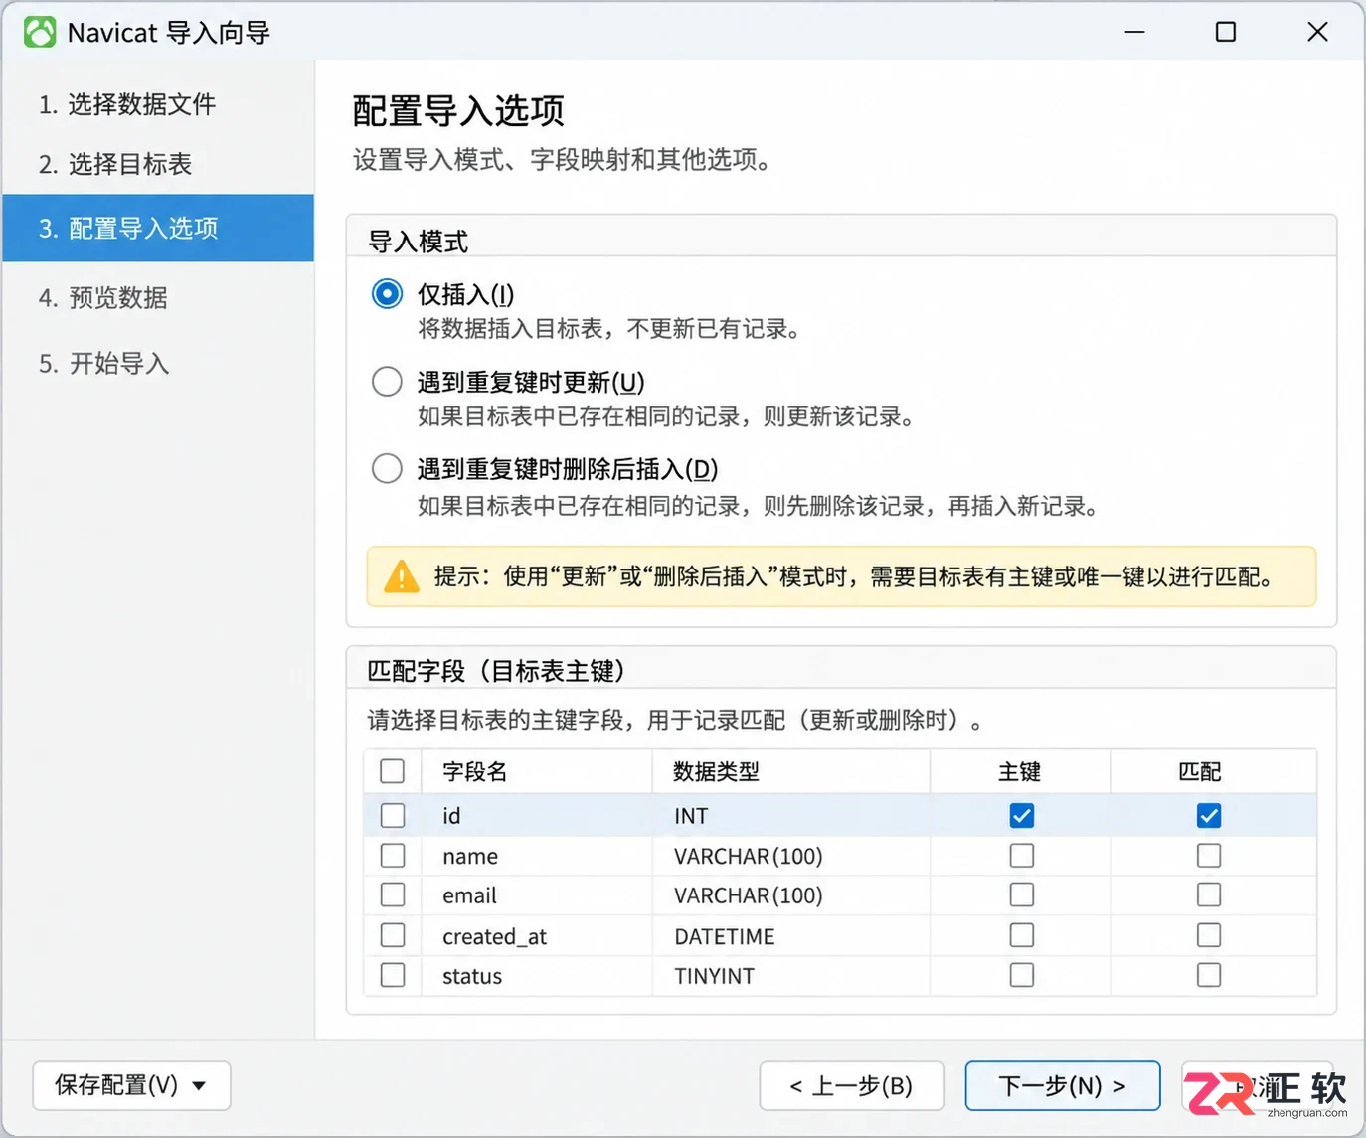This screenshot has width=1366, height=1138.
Task: Enable 主键 checkbox for email row
Action: tap(1022, 895)
